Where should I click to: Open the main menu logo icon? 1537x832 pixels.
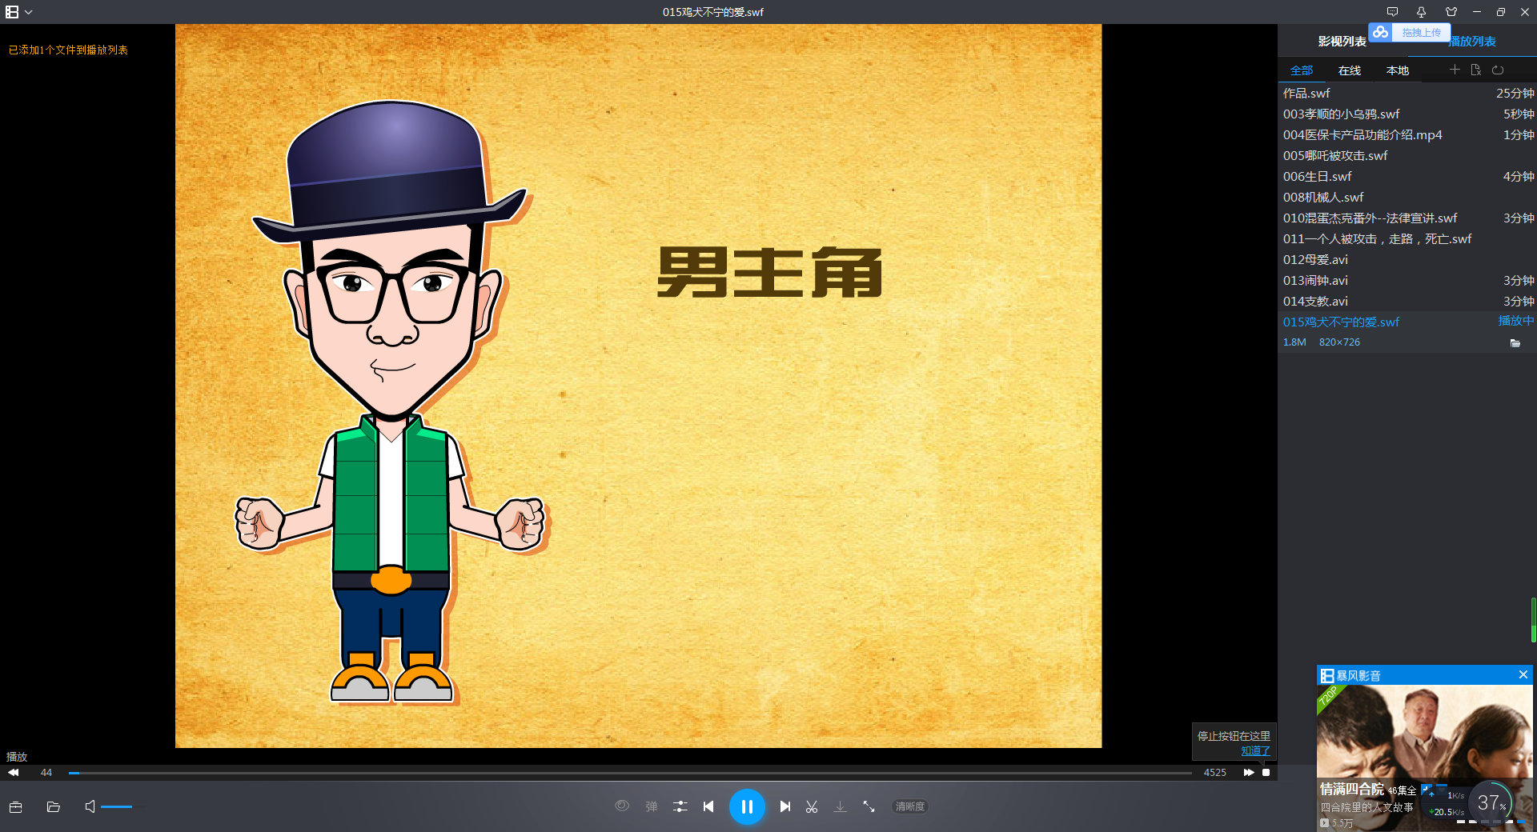click(11, 12)
